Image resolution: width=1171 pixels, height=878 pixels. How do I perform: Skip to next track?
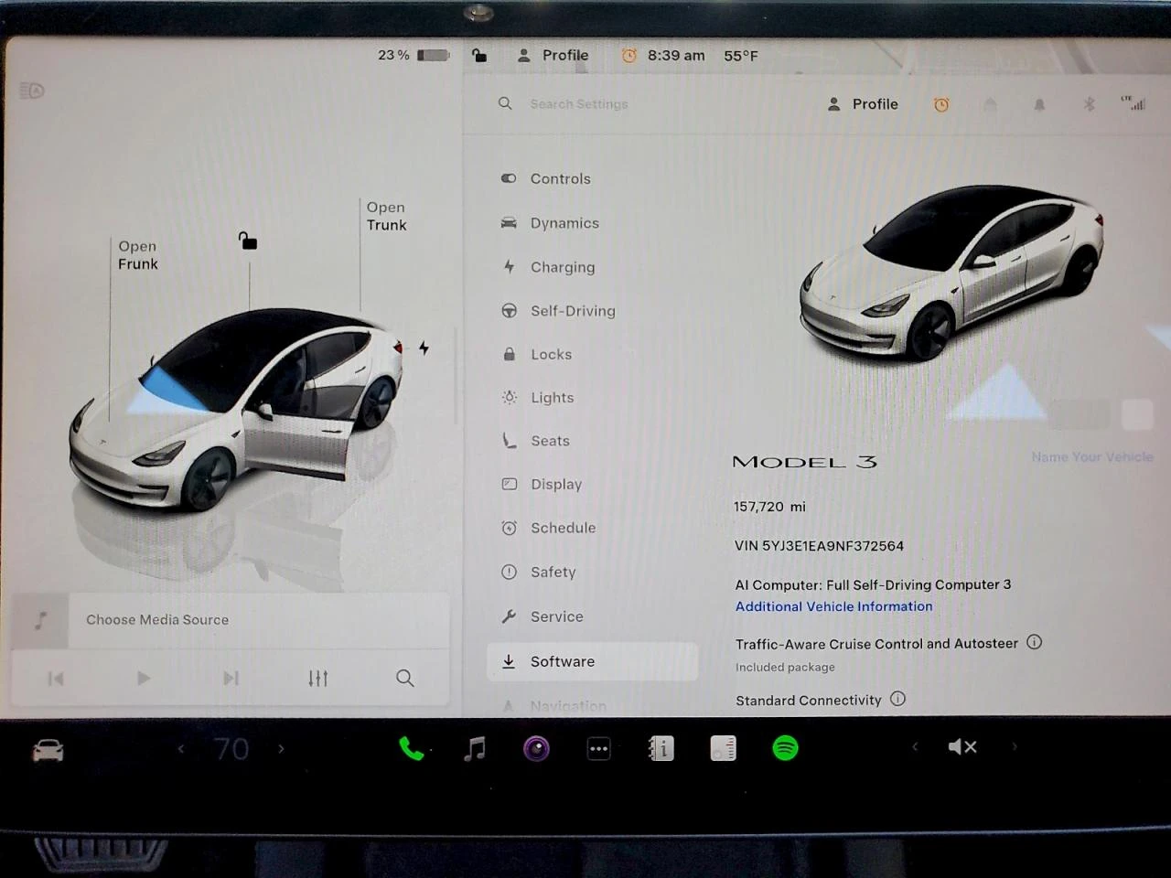click(x=231, y=679)
